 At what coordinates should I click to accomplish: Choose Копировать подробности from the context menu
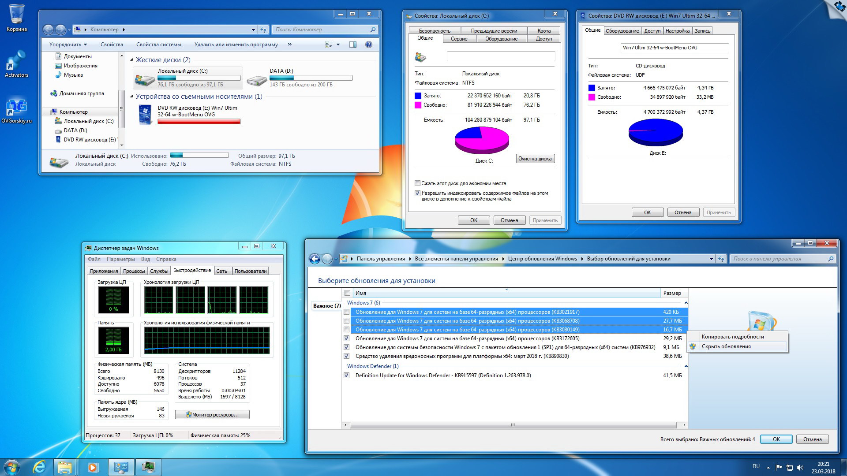click(738, 337)
